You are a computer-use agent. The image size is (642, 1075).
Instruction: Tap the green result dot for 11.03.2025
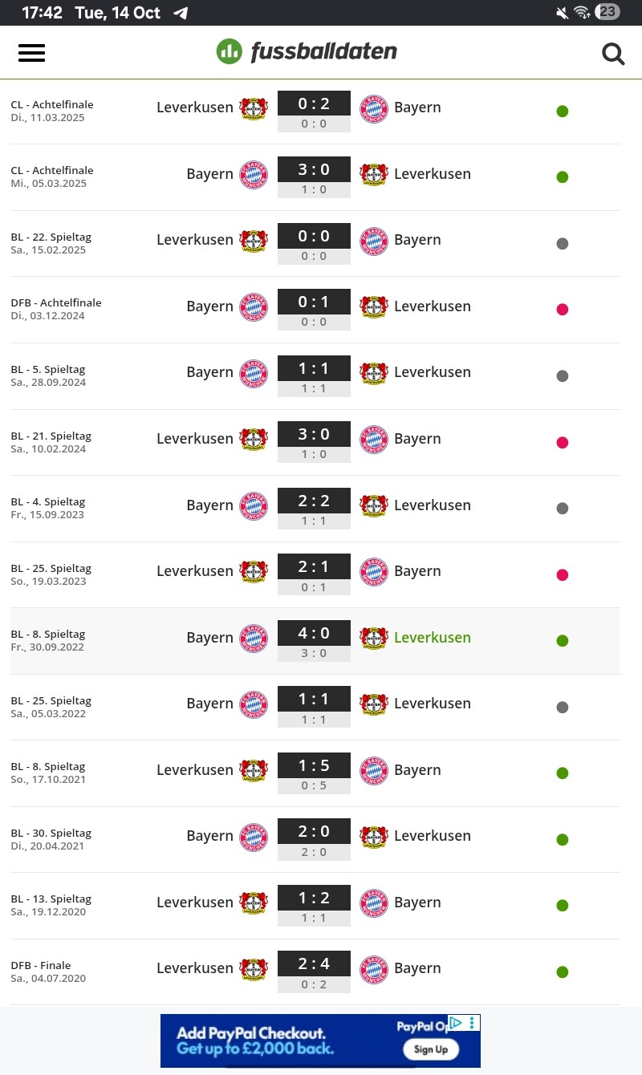(x=563, y=112)
